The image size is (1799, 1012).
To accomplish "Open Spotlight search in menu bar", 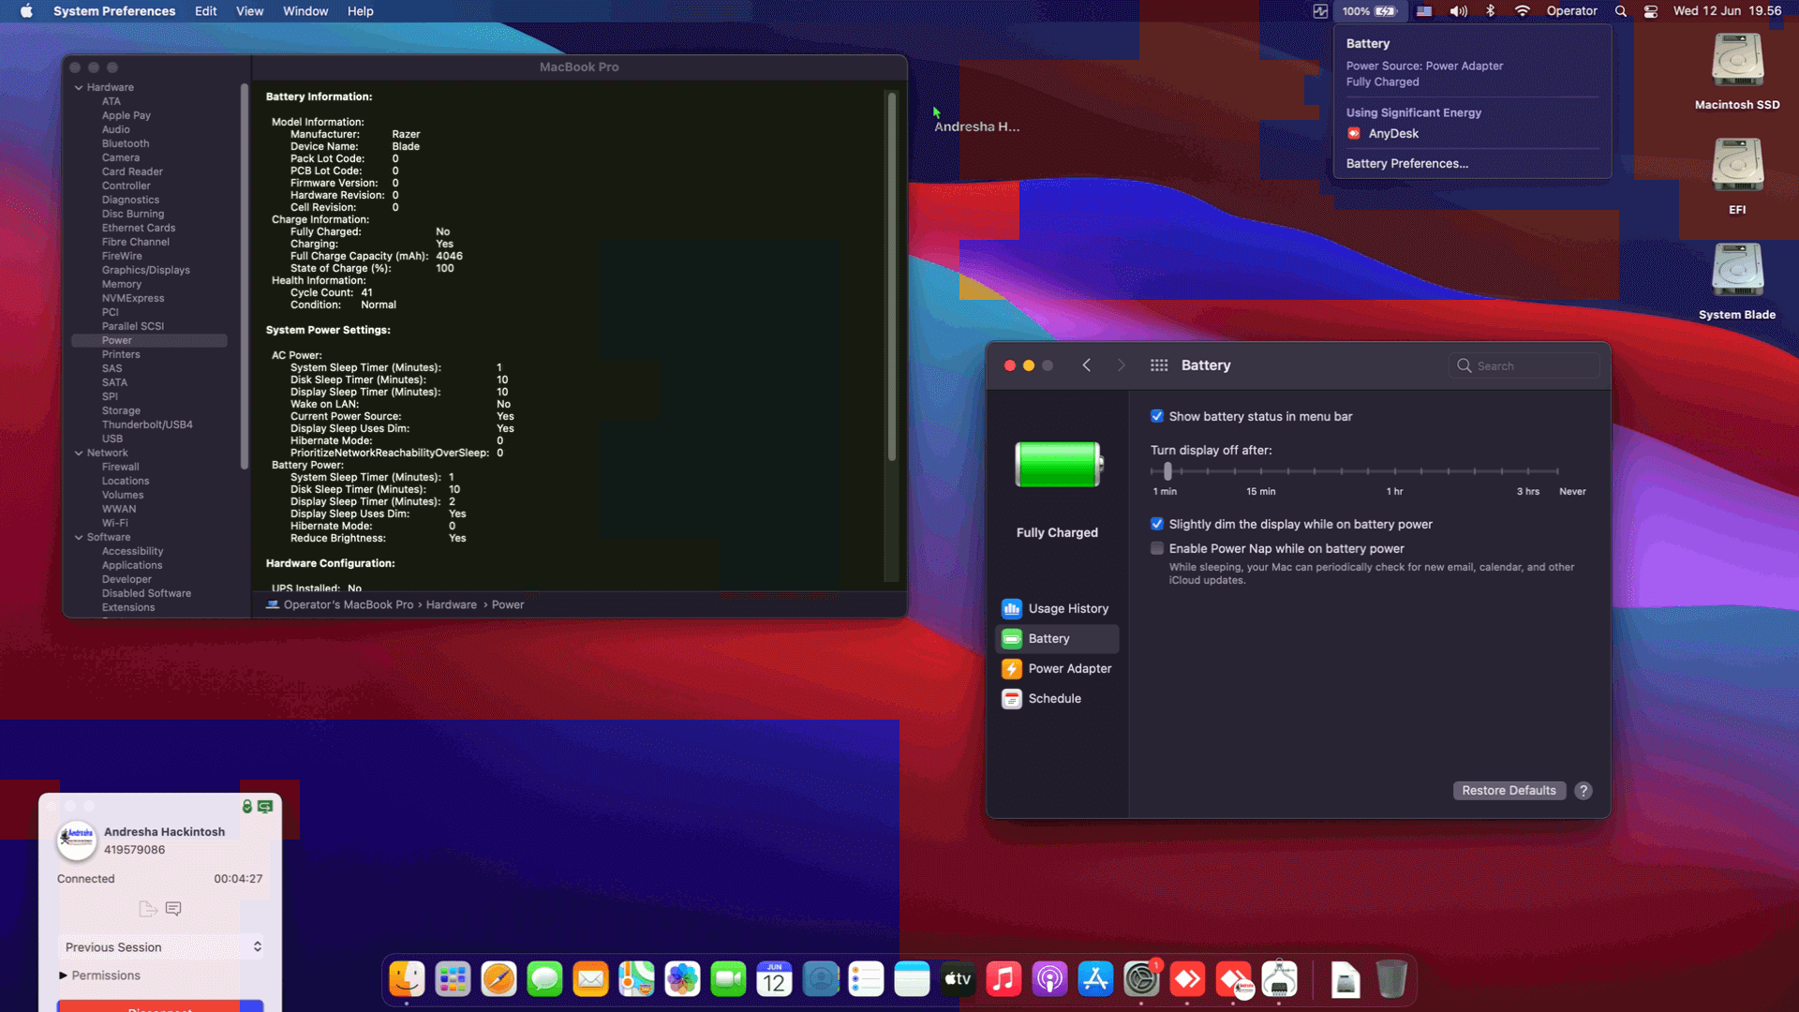I will (x=1621, y=11).
